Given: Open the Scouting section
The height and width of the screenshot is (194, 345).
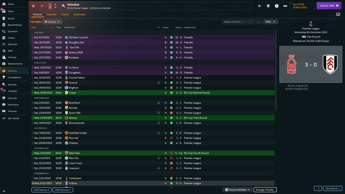Looking at the screenshot, I should tap(12, 85).
